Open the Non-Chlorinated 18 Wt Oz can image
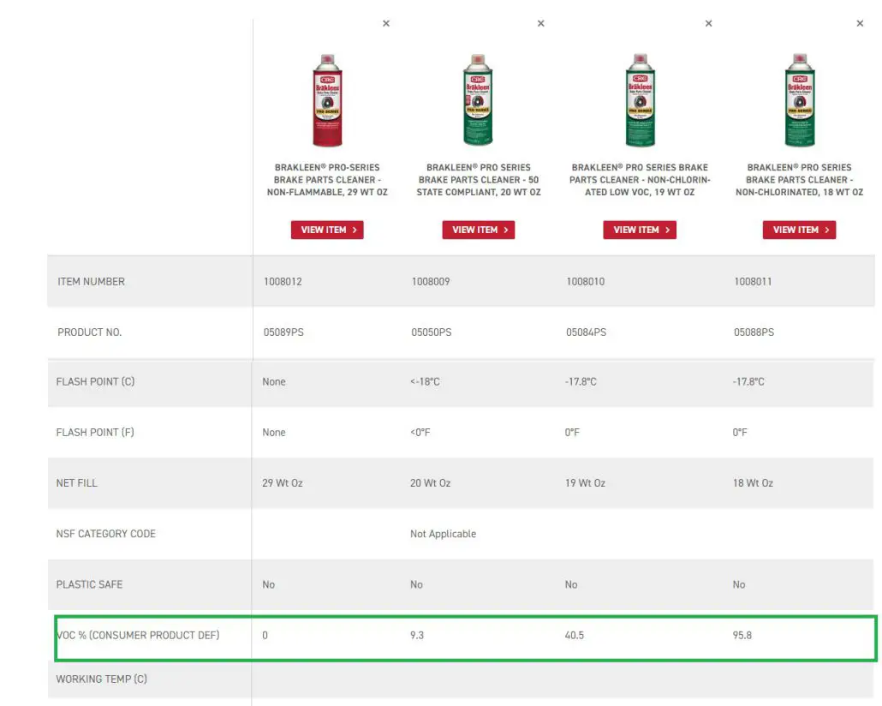The image size is (882, 706). coord(799,100)
